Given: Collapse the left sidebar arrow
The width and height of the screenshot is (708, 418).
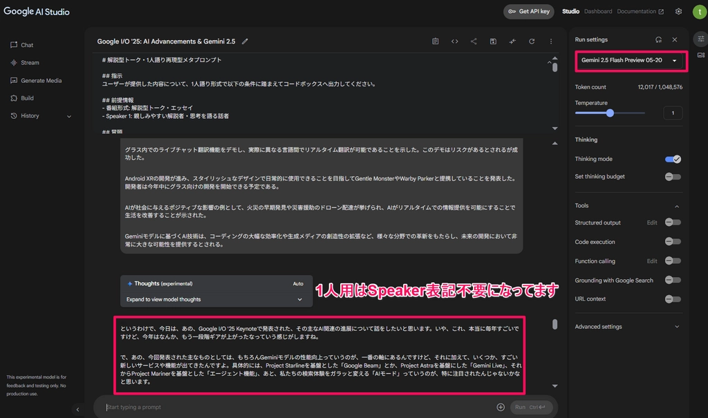Looking at the screenshot, I should 77,410.
